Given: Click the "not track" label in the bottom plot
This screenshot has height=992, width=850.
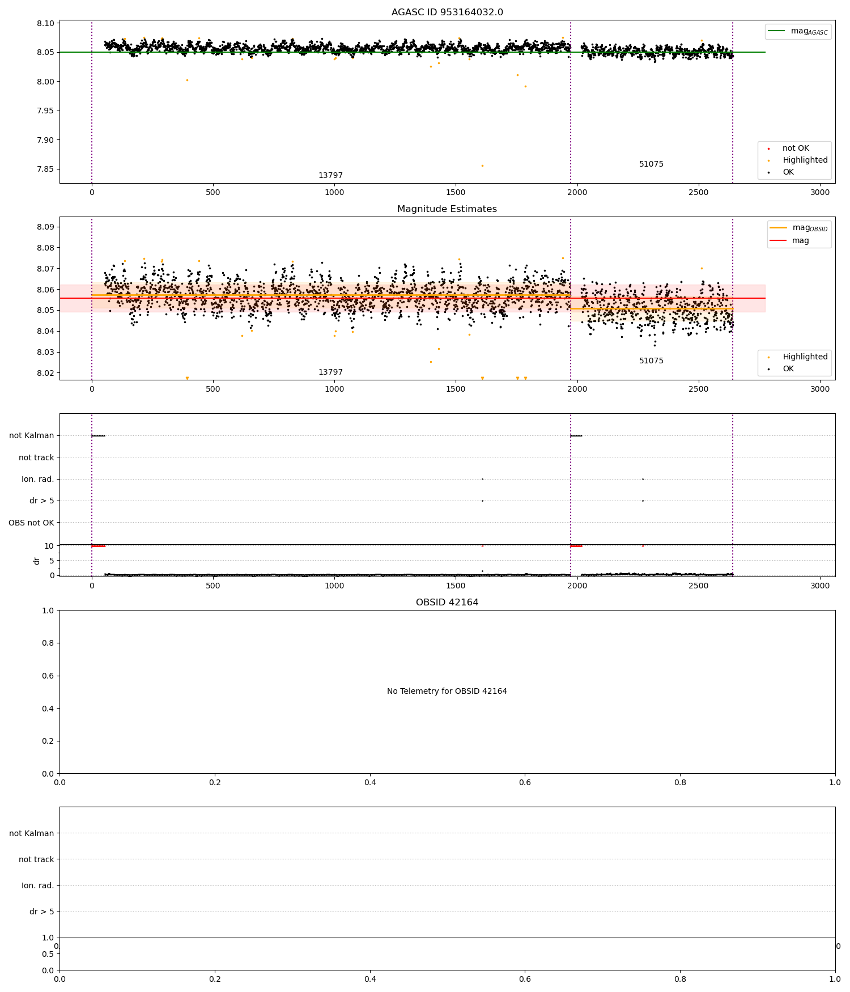Looking at the screenshot, I should (x=36, y=859).
